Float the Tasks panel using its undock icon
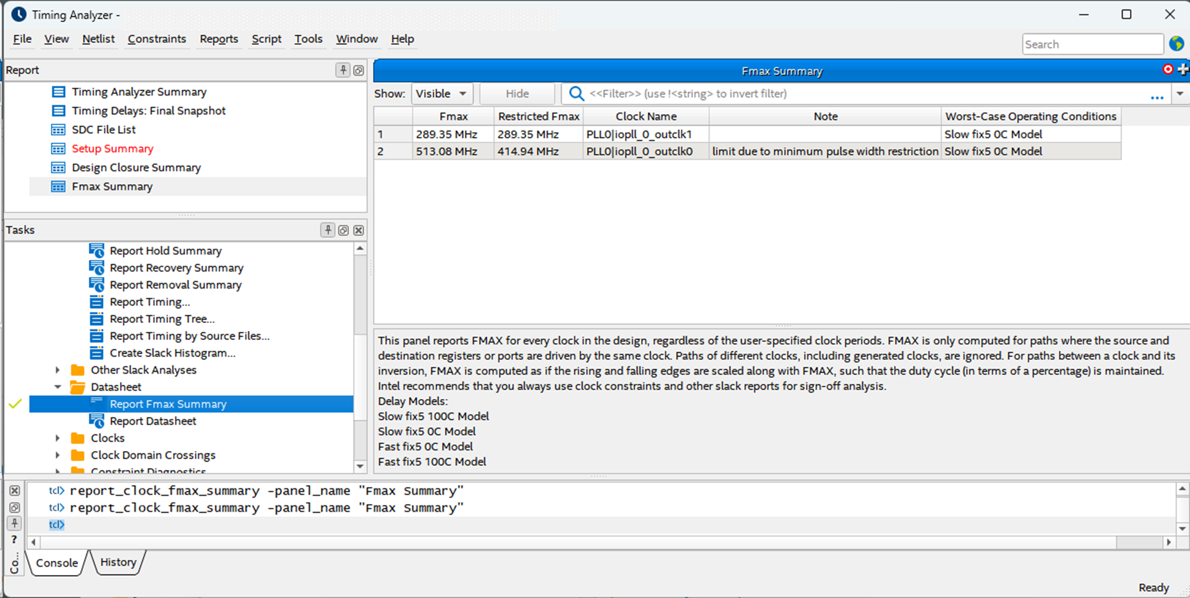Viewport: 1190px width, 598px height. click(x=343, y=230)
